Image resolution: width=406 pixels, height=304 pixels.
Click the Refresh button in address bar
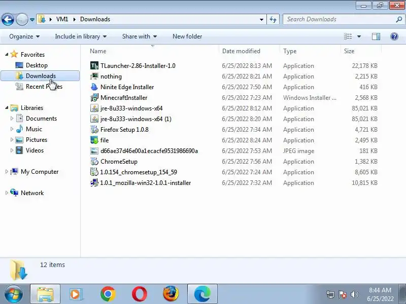coord(273,19)
